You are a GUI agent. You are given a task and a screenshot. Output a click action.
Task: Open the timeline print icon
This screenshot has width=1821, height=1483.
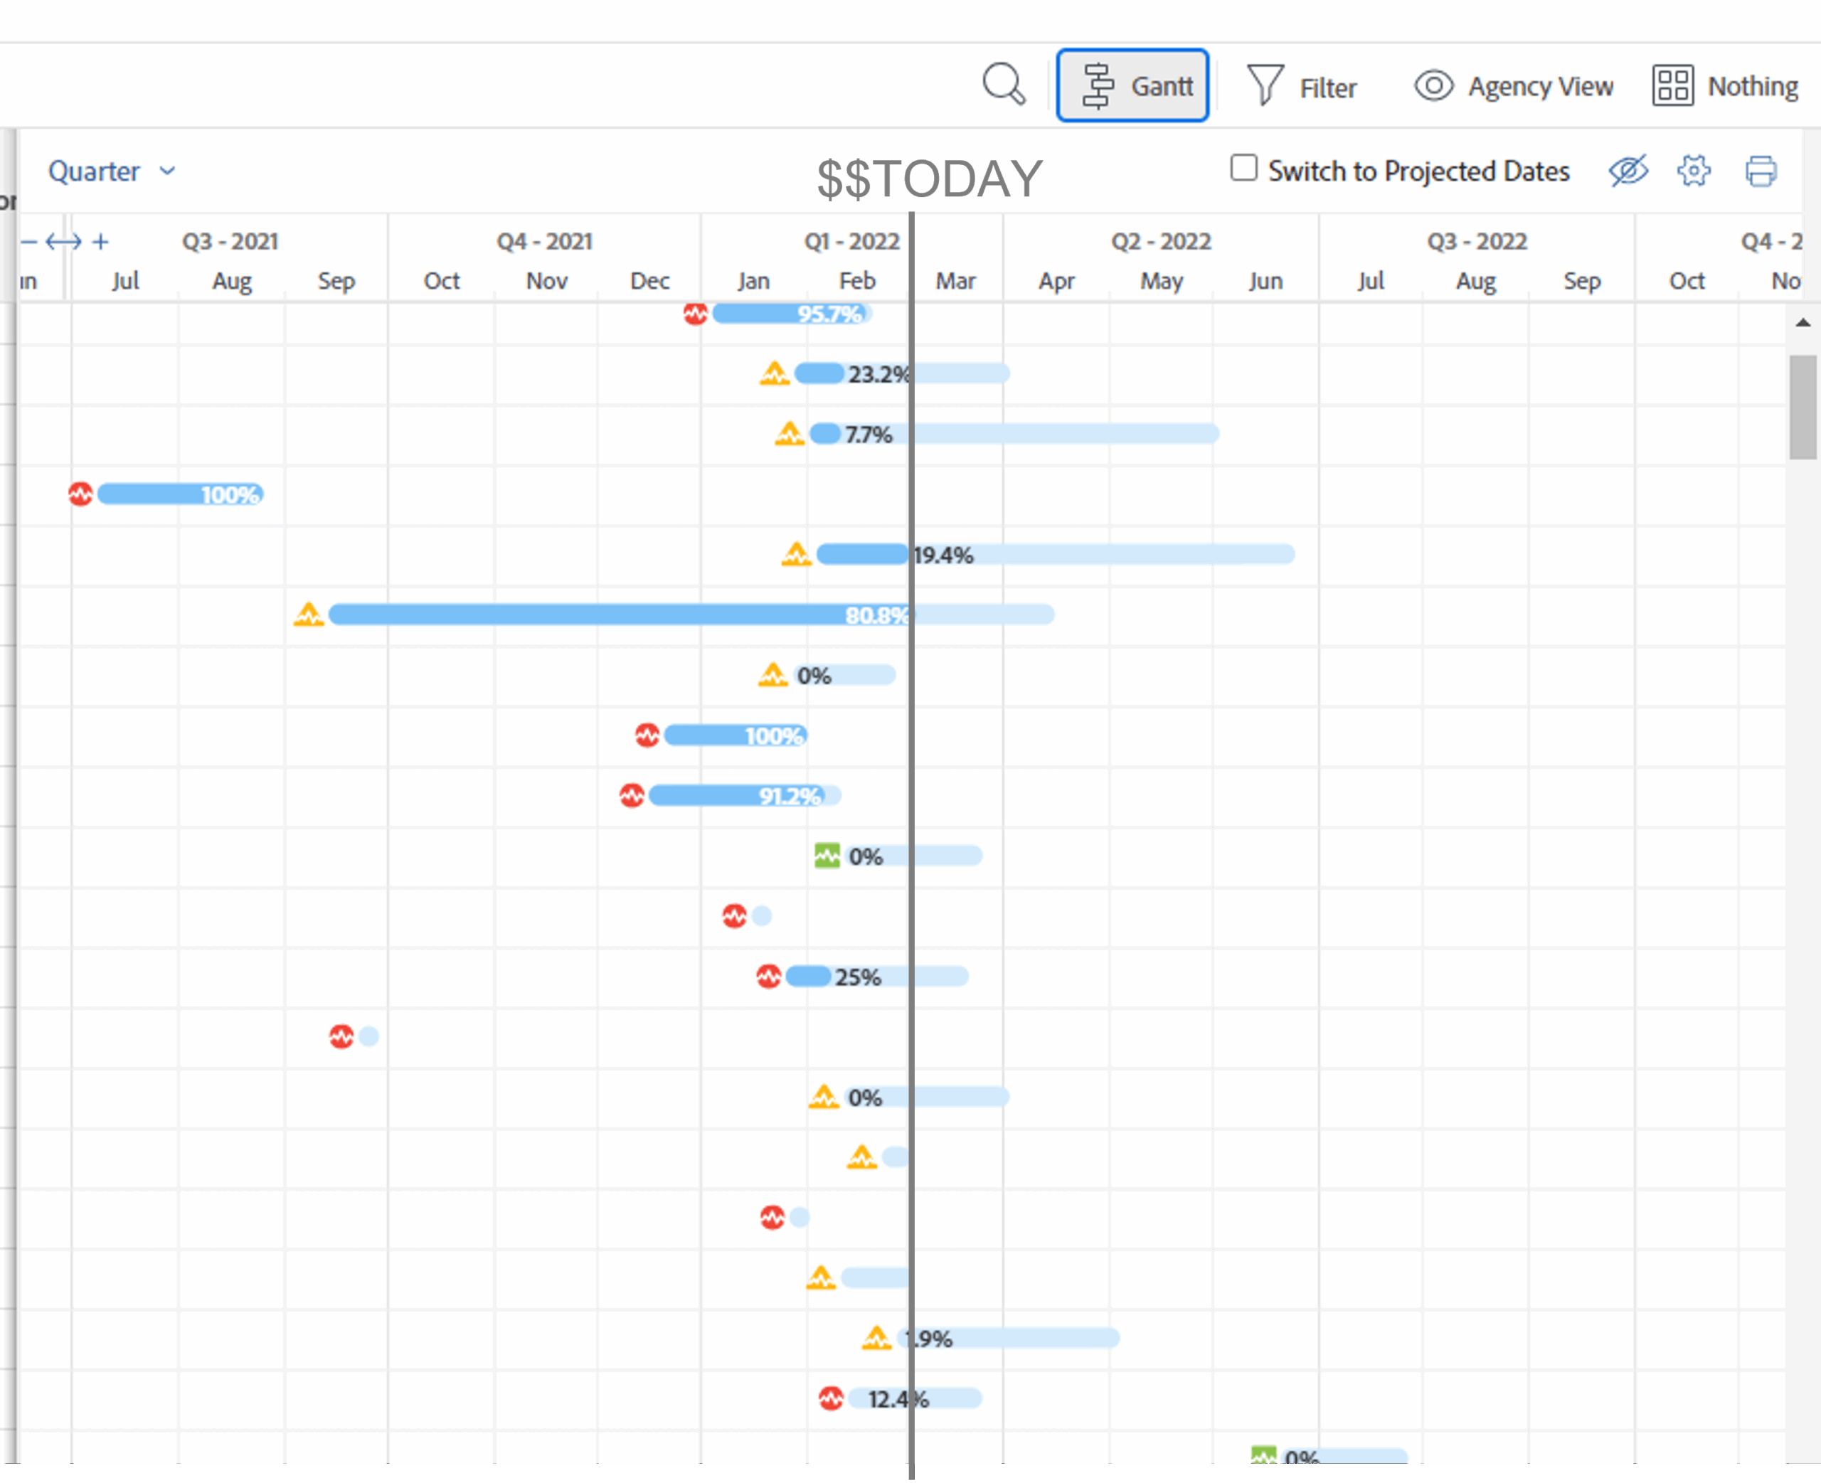[1761, 171]
